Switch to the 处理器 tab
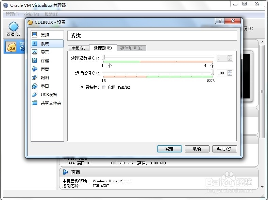 103,48
